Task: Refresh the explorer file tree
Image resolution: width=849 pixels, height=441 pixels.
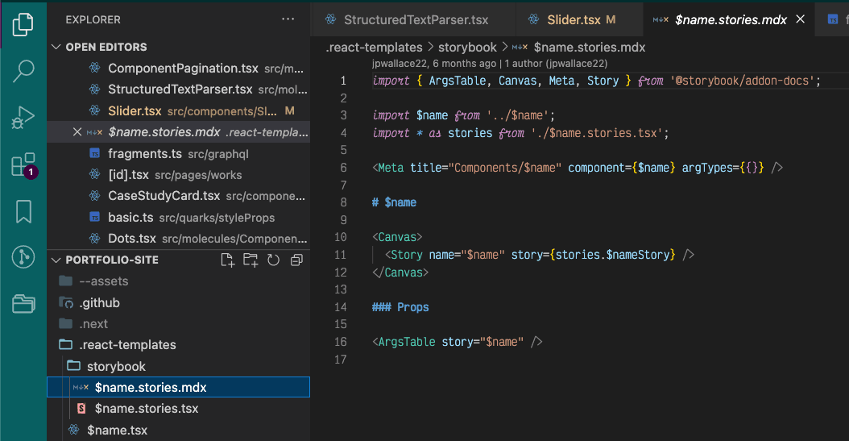Action: [x=273, y=260]
